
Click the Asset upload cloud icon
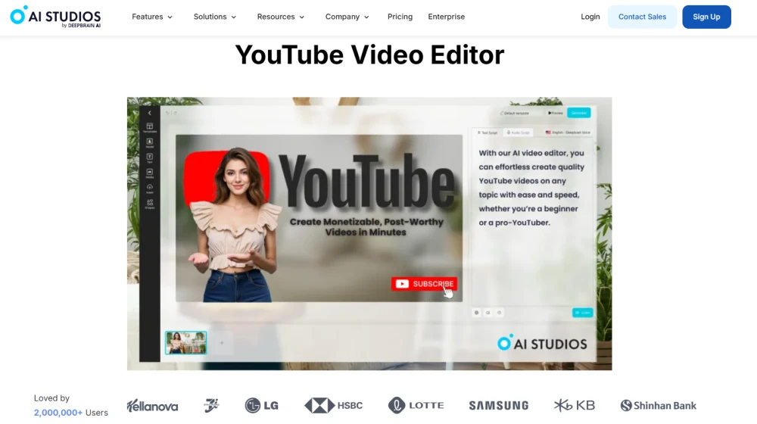[150, 189]
